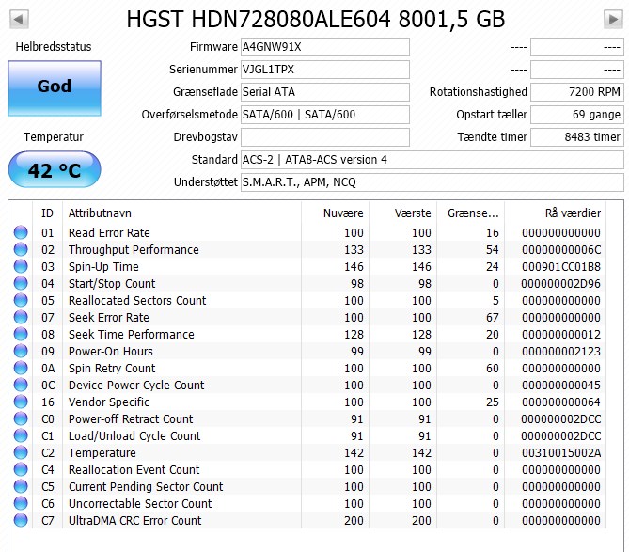Screen dimensions: 629x552
Task: Click the status orb for Power-On Hours
Action: [21, 351]
